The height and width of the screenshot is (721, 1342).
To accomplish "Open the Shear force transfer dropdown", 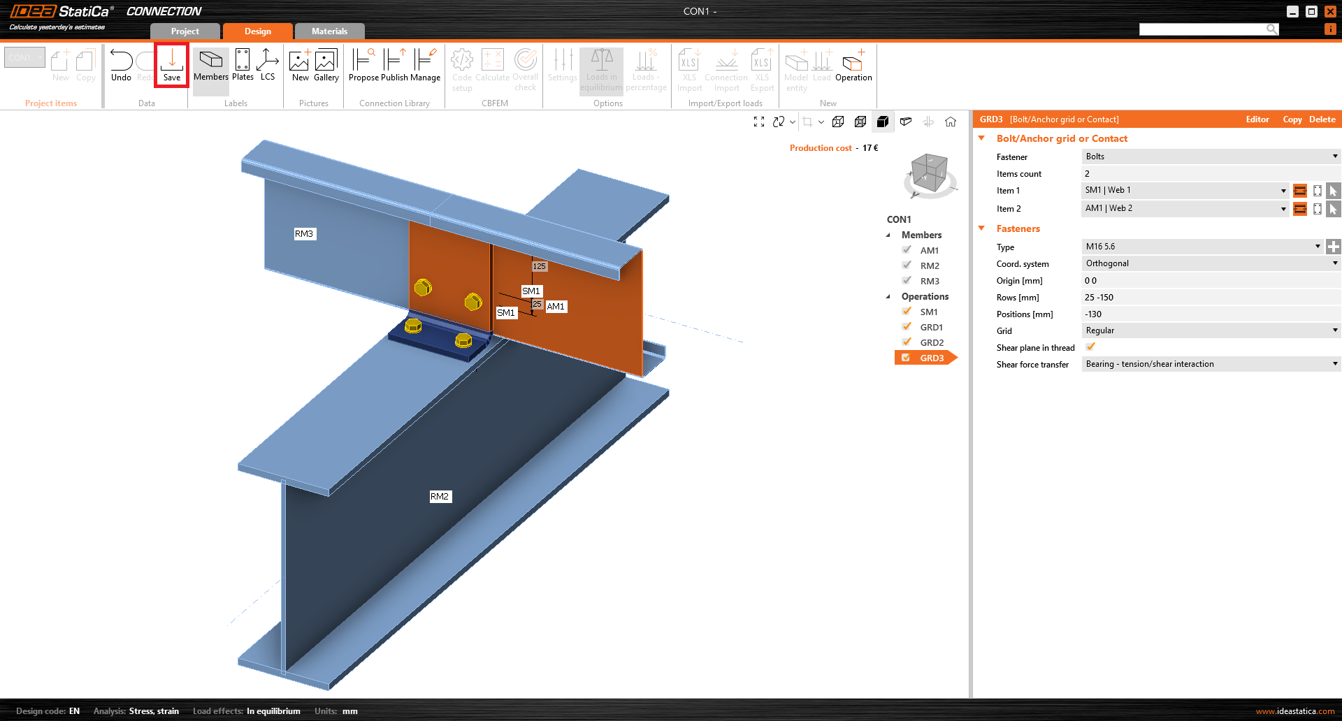I will (x=1211, y=364).
